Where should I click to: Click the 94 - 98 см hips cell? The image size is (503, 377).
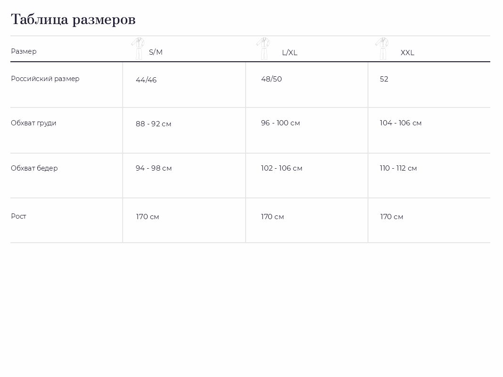coord(154,168)
